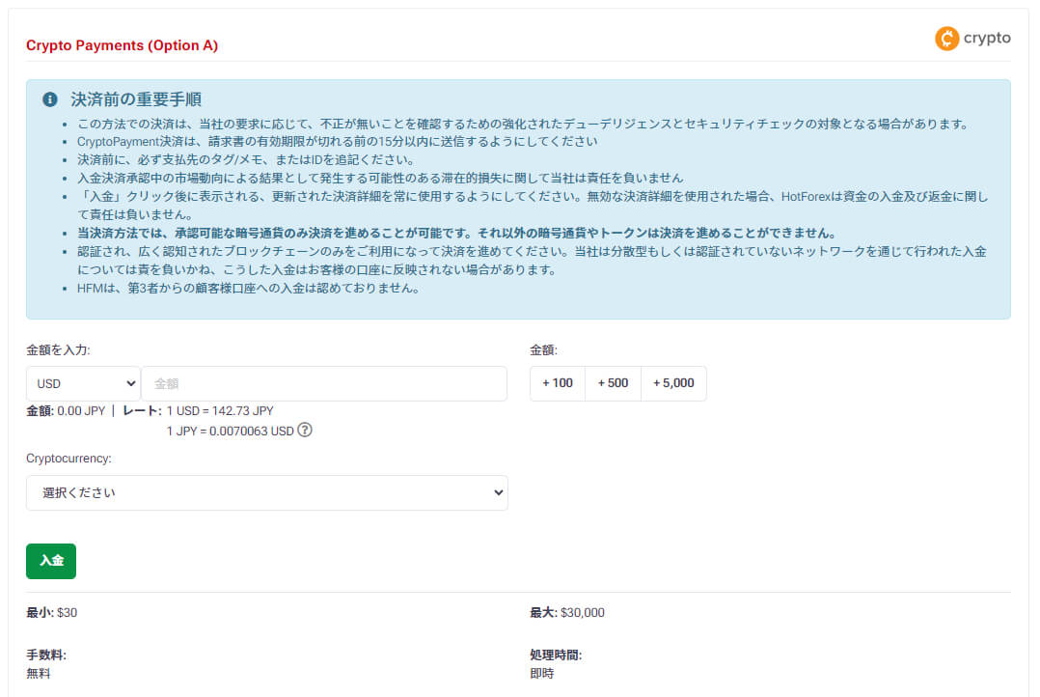
Task: Open the USD currency dropdown
Action: [83, 383]
